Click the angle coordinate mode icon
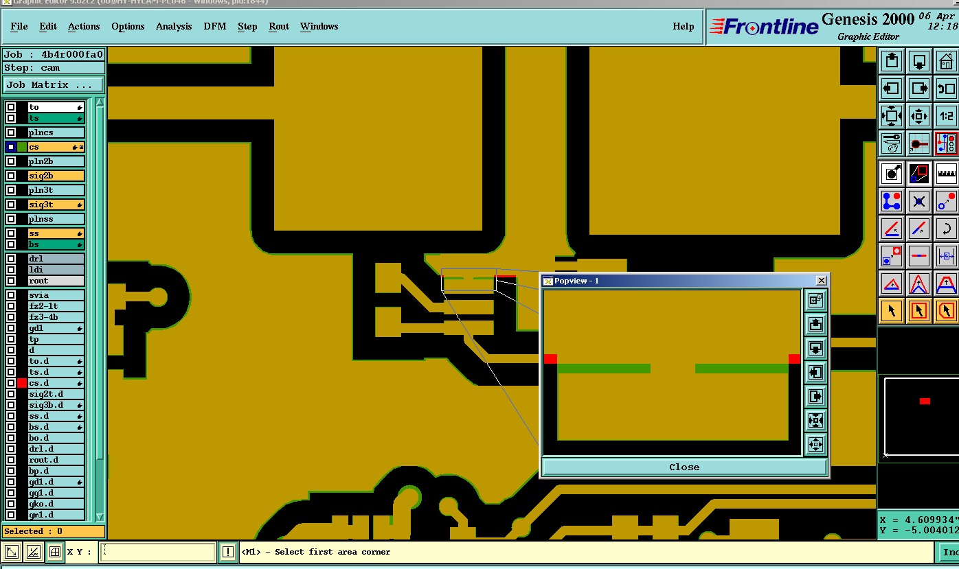The width and height of the screenshot is (959, 569). (33, 551)
